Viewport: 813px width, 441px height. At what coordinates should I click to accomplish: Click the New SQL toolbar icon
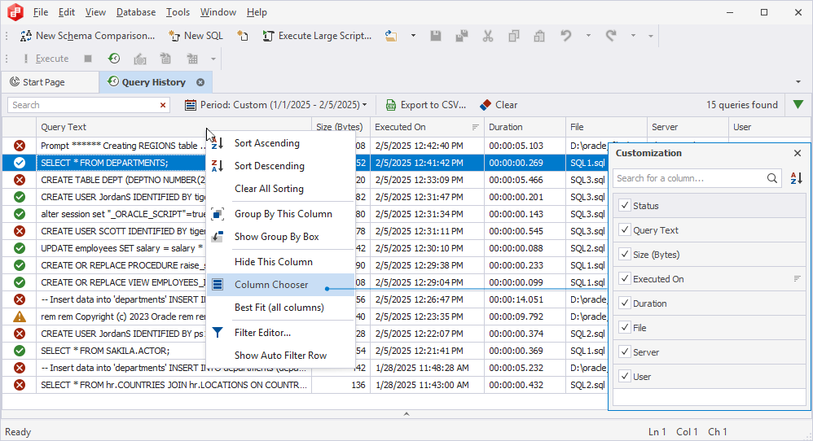174,36
